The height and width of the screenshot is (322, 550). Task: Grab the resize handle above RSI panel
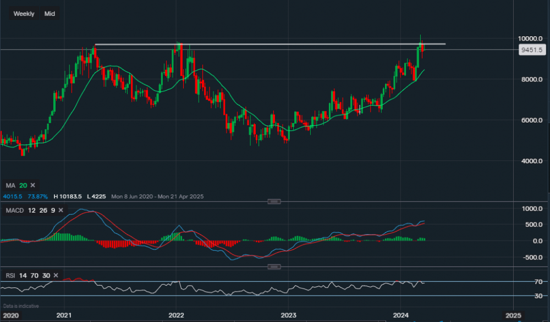point(273,267)
